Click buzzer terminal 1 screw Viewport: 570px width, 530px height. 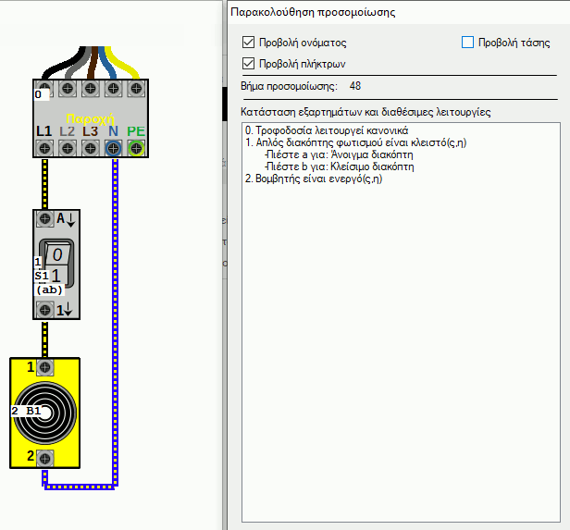tap(43, 367)
